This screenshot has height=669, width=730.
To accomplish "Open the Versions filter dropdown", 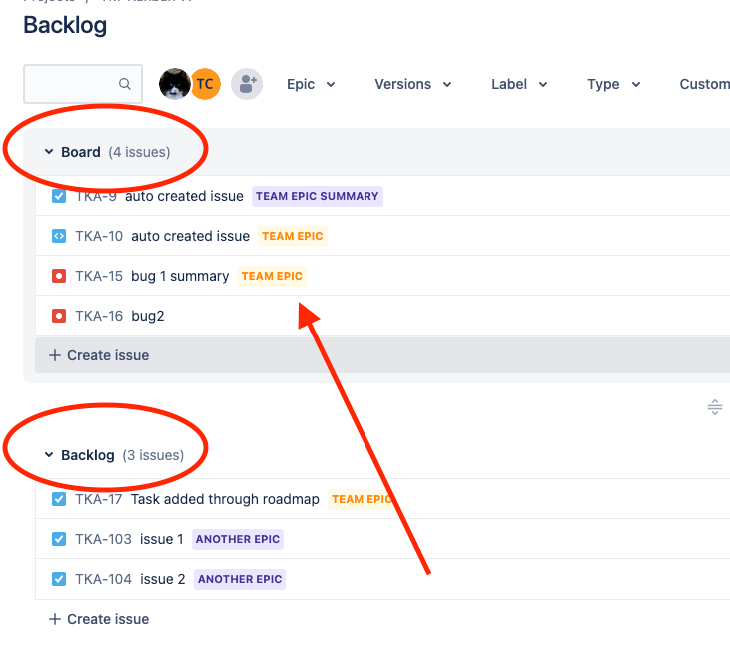I will point(413,84).
